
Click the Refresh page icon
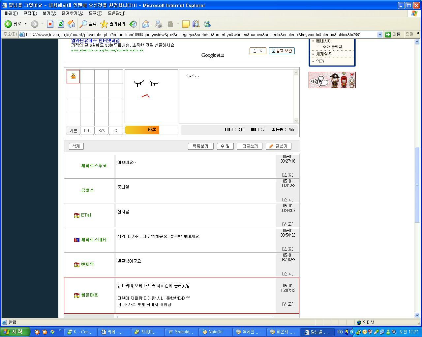[61, 24]
